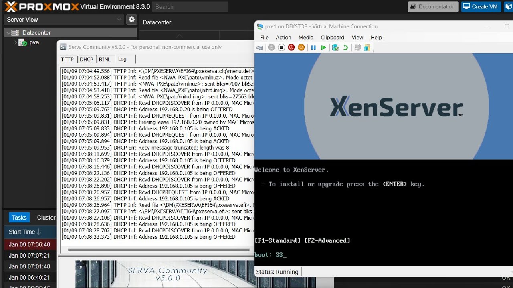Click the Proxmox logo
Screen dimensions: 513x288
coord(42,6)
